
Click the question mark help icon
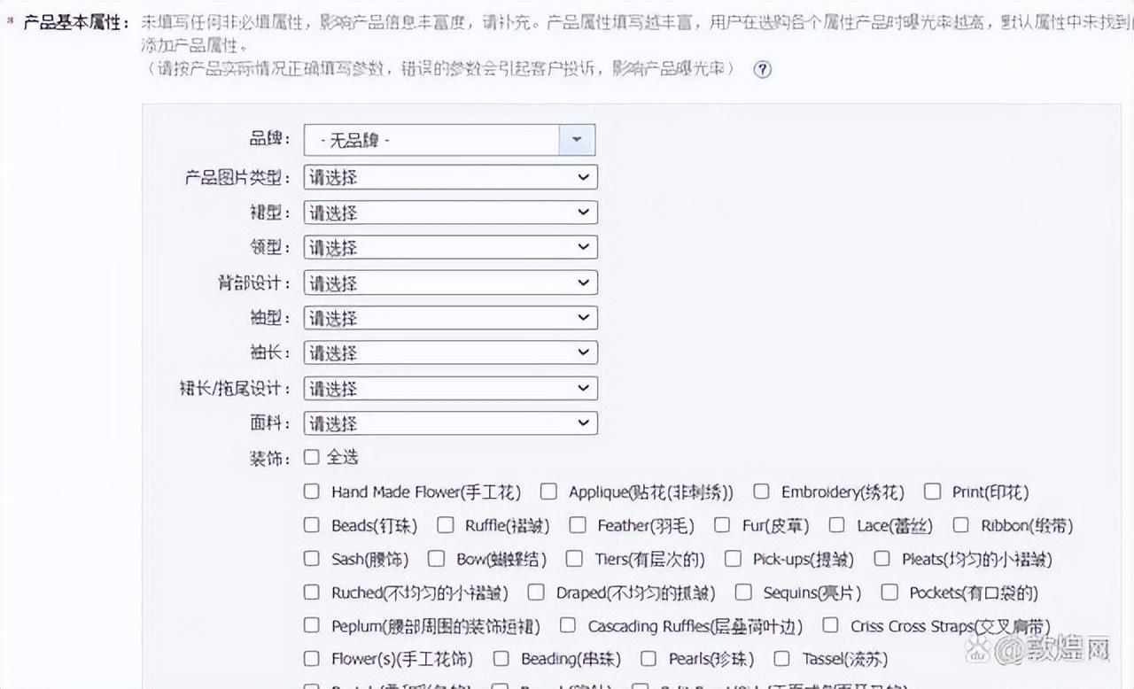(762, 70)
